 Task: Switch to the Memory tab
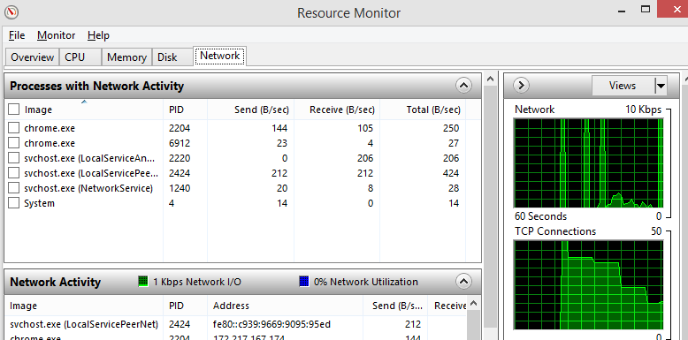[x=126, y=57]
